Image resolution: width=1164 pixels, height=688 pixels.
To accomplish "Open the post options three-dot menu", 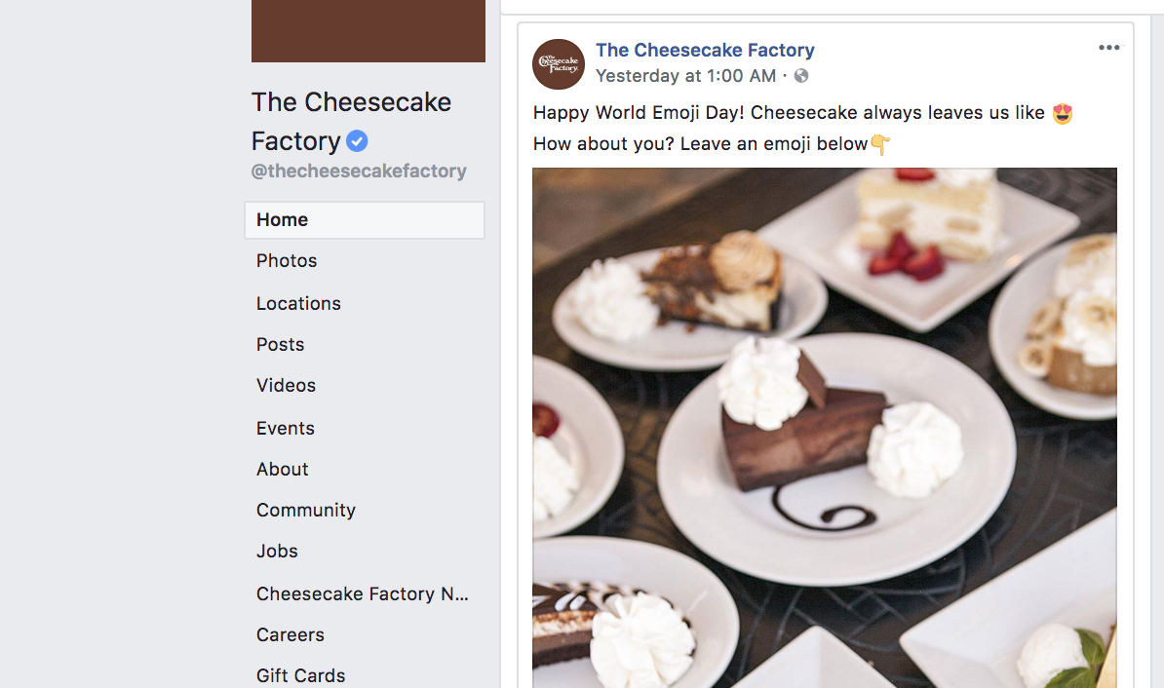I will (1109, 48).
